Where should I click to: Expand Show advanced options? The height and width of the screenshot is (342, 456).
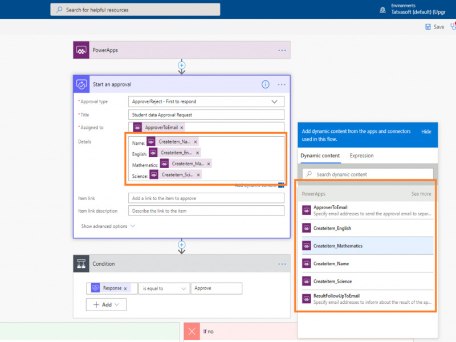coord(108,226)
